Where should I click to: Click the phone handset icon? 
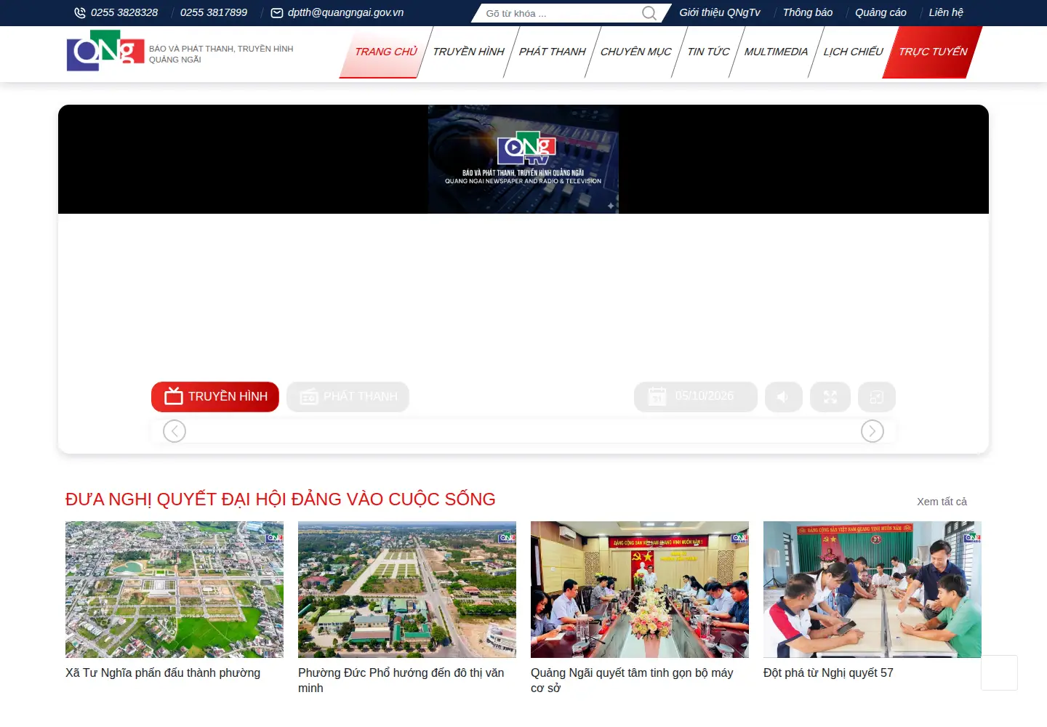tap(80, 13)
